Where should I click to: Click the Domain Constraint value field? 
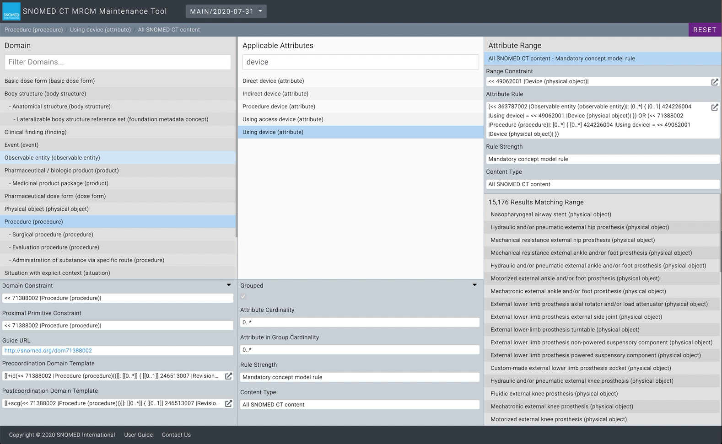point(118,298)
